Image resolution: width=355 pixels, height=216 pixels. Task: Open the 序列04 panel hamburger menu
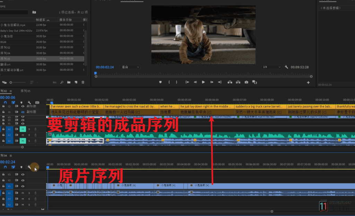[10, 156]
